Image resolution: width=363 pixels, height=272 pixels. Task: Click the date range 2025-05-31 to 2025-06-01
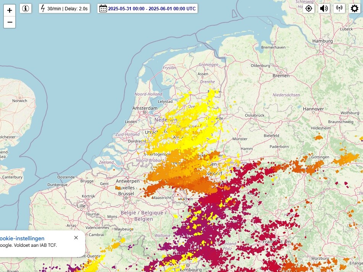coord(152,9)
